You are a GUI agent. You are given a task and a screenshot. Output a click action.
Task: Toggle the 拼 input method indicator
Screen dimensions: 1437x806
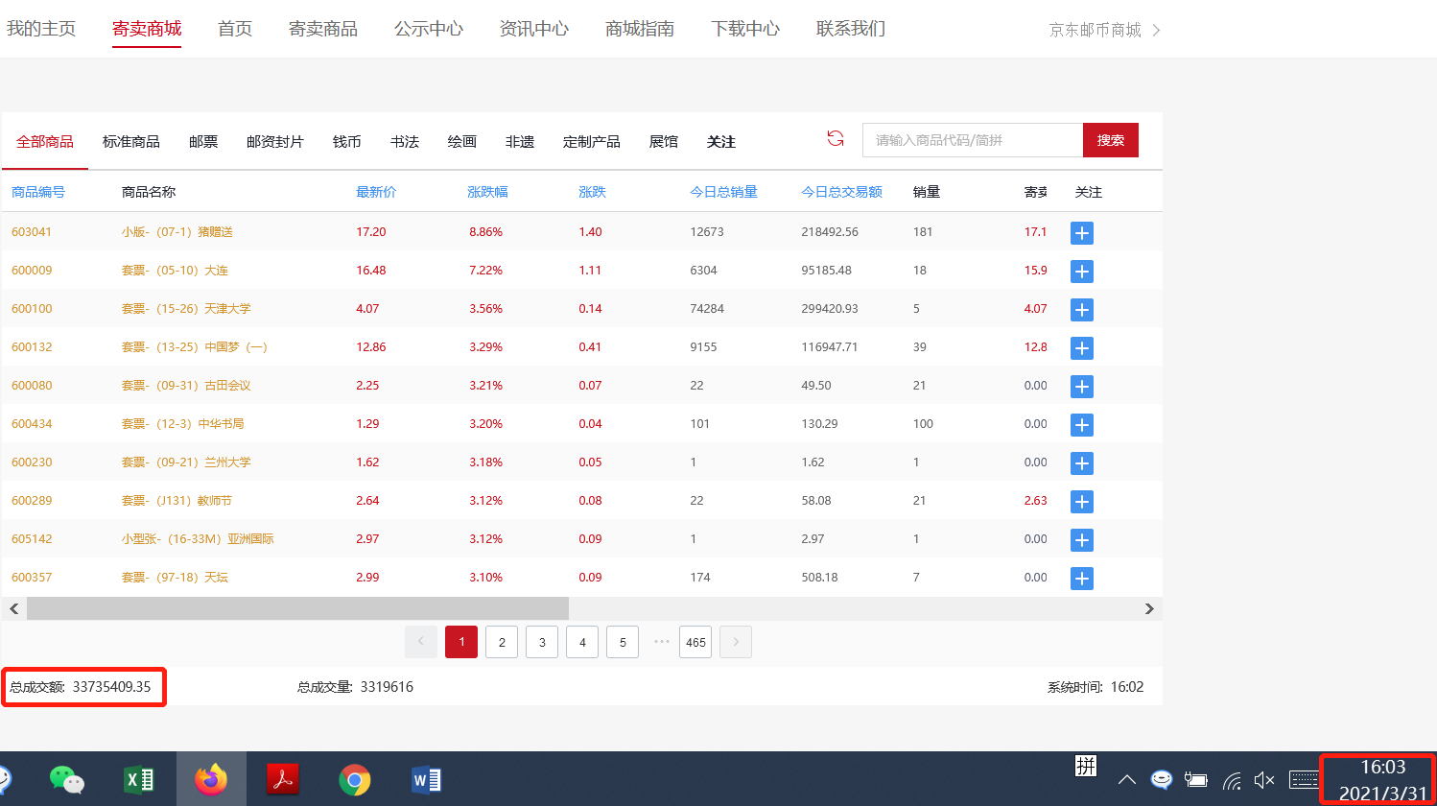(1086, 766)
